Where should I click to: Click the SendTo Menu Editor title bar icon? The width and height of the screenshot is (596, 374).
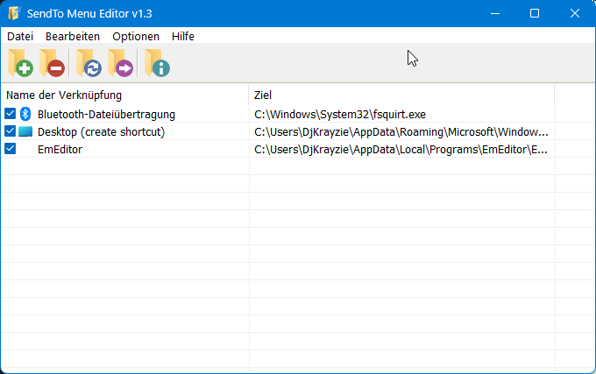(14, 13)
